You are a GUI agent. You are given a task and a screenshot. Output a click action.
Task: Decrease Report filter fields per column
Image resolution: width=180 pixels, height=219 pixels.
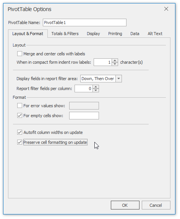96,90
